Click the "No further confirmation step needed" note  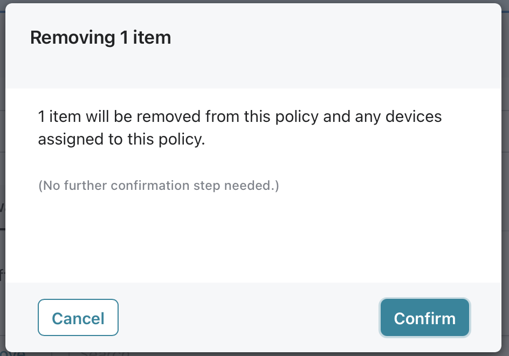[159, 186]
